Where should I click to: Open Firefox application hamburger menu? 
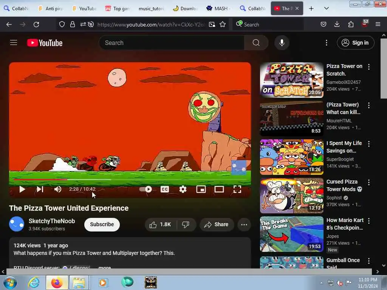tap(378, 24)
